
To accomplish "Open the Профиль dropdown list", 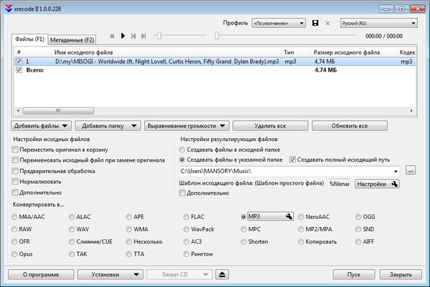I will tap(278, 23).
